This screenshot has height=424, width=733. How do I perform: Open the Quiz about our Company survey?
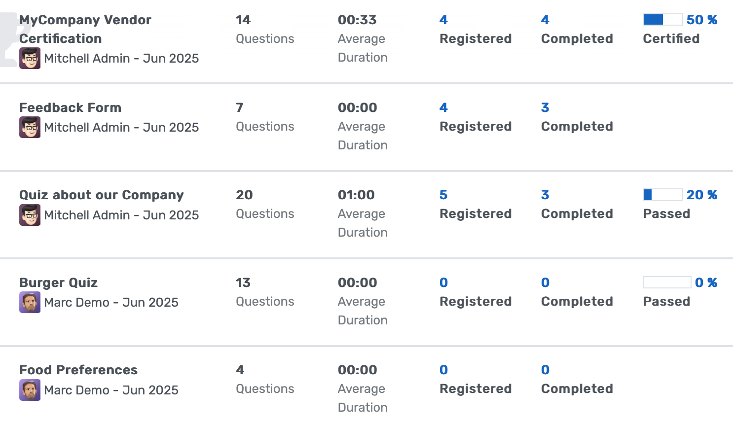tap(101, 195)
